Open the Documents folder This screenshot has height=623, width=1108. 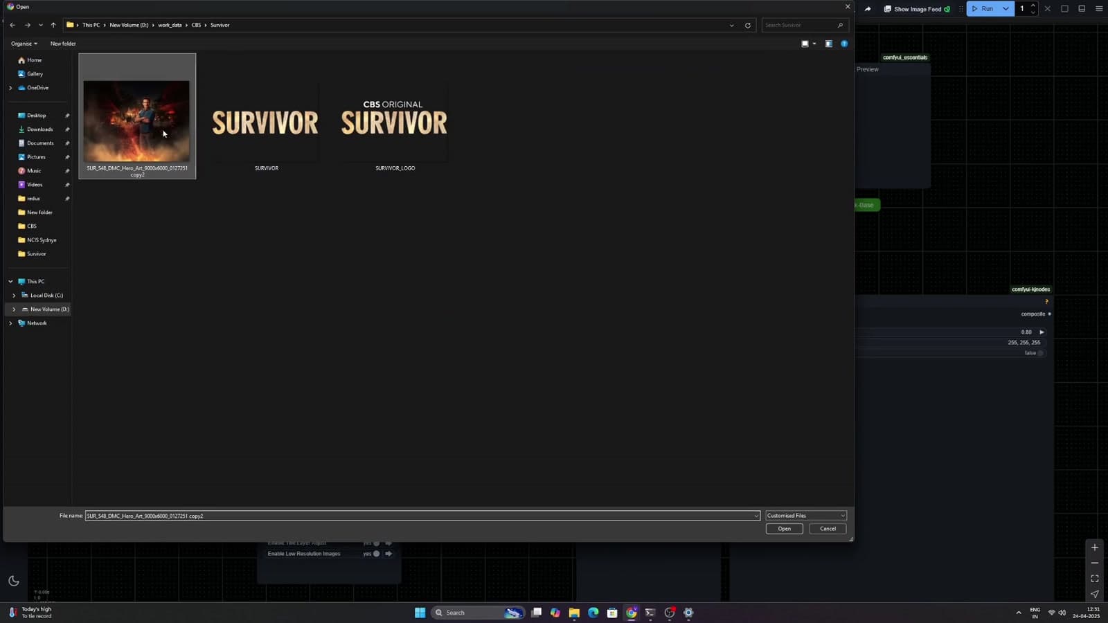pyautogui.click(x=39, y=143)
